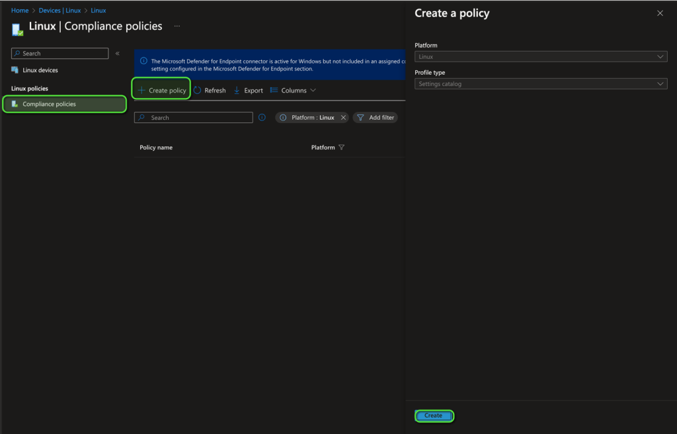677x434 pixels.
Task: Refresh the compliance policies list
Action: (210, 91)
